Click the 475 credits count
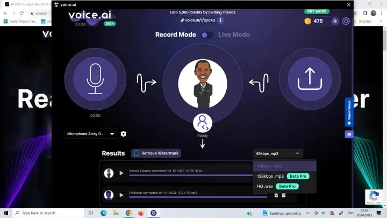 pyautogui.click(x=318, y=21)
